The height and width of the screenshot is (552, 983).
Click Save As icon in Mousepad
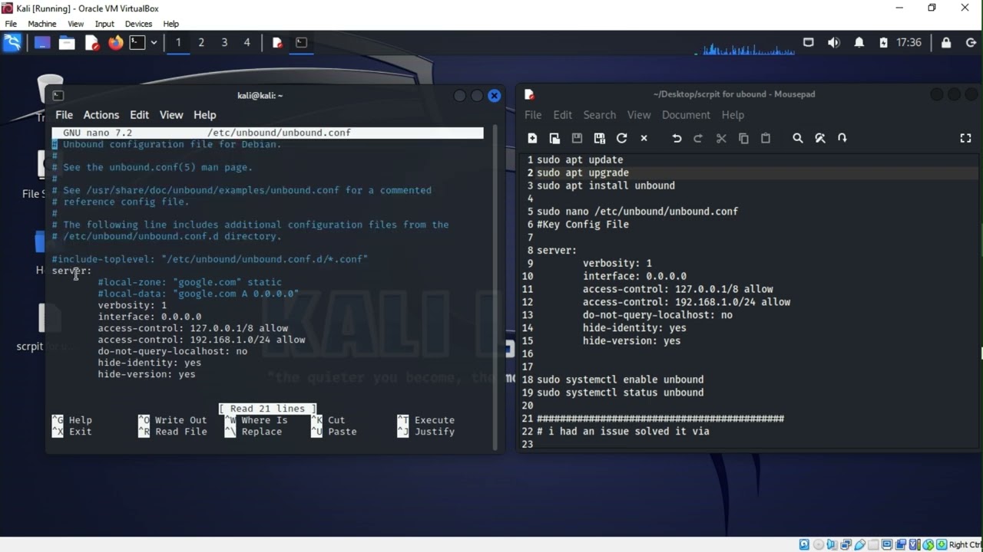[600, 138]
